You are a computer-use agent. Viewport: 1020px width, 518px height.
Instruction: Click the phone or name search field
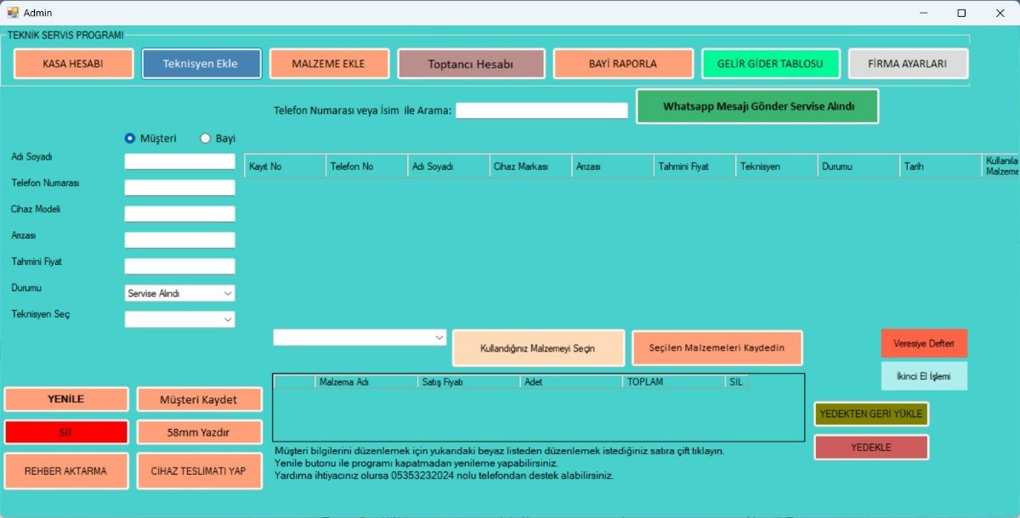click(x=541, y=110)
